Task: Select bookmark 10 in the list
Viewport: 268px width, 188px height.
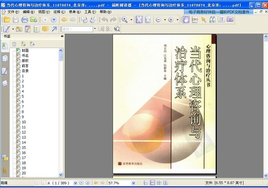Action: click(x=24, y=122)
